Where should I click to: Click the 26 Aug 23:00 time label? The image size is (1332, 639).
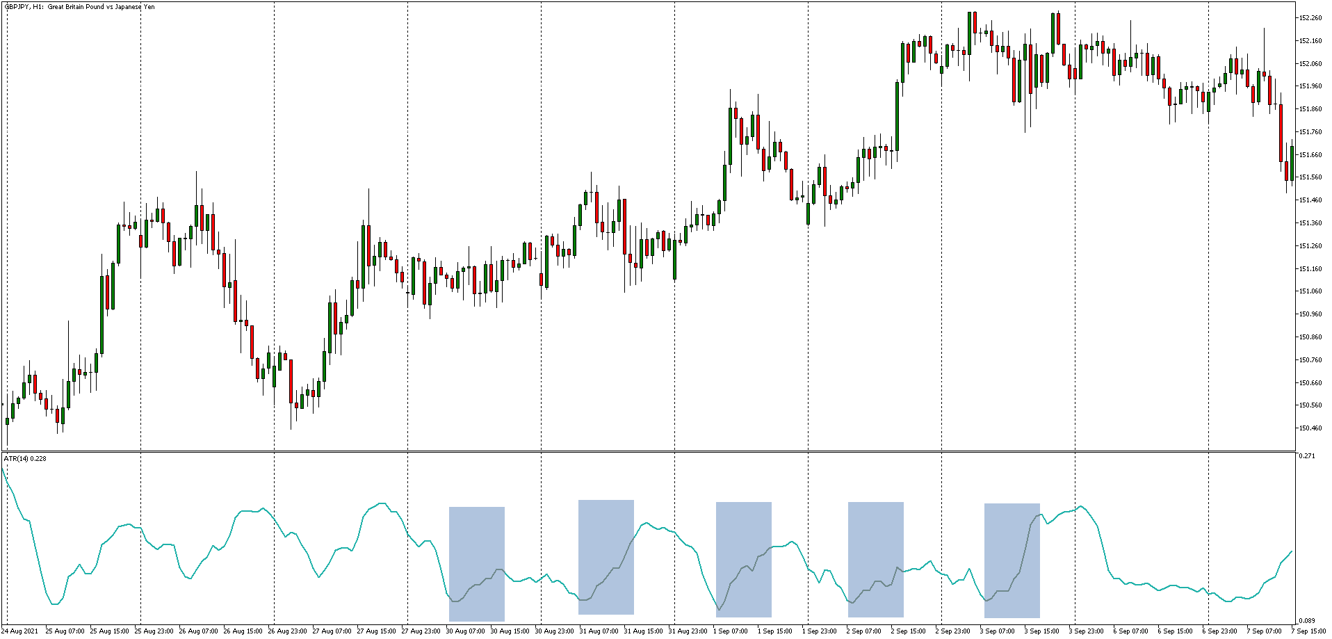click(x=287, y=631)
